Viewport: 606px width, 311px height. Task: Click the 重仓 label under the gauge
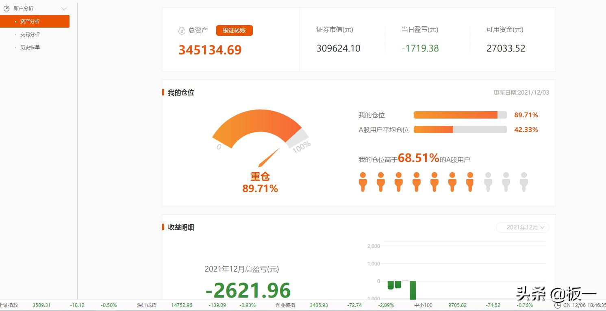pyautogui.click(x=260, y=177)
